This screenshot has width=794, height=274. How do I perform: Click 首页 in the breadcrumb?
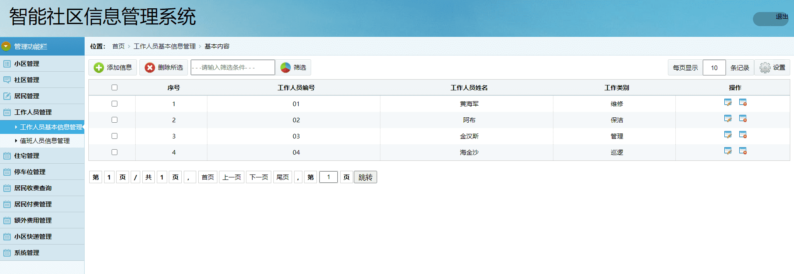[x=118, y=46]
